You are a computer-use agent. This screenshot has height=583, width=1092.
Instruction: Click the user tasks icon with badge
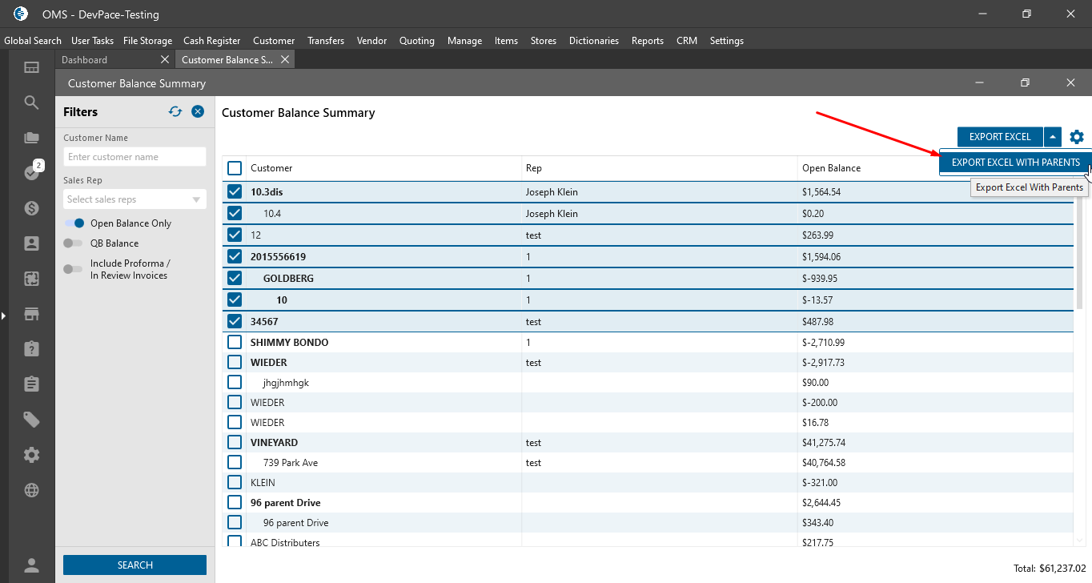(x=31, y=172)
